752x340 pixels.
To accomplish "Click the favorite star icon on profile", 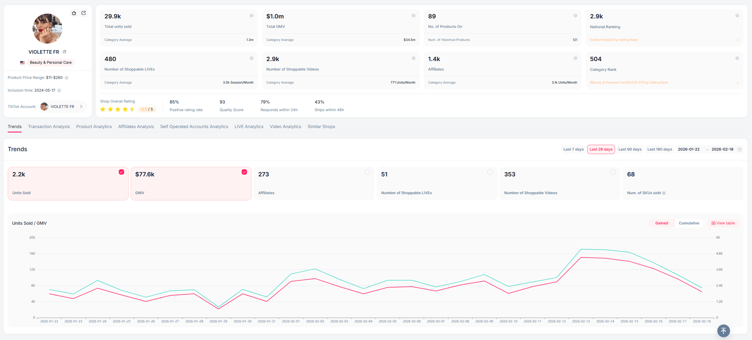I will 74,13.
